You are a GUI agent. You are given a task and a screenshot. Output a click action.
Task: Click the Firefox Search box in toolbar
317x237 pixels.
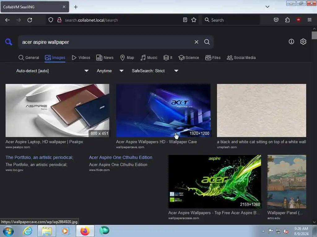231,20
